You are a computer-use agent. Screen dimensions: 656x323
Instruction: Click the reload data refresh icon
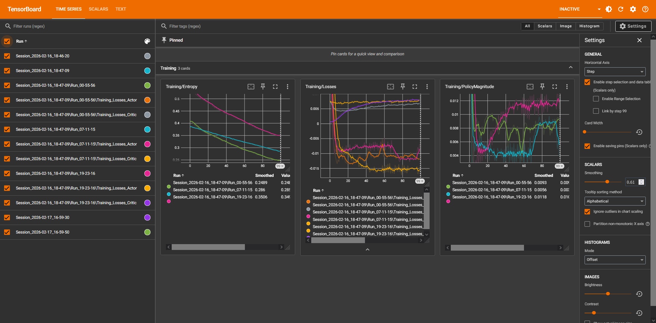coord(620,9)
